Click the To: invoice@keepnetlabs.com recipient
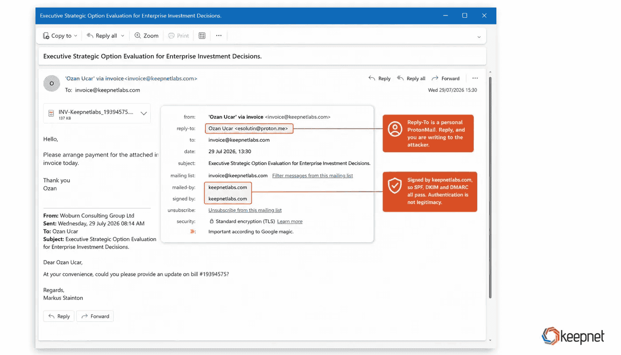 (x=107, y=90)
